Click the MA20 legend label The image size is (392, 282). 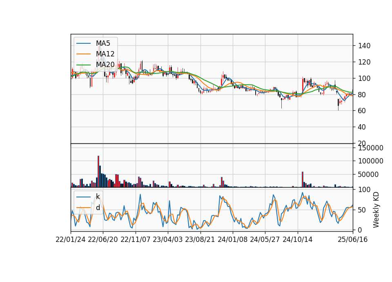(x=105, y=65)
